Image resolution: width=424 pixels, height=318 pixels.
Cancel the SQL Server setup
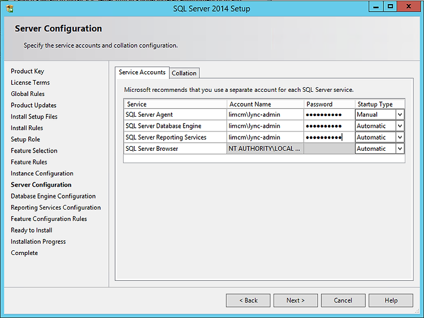click(x=343, y=300)
